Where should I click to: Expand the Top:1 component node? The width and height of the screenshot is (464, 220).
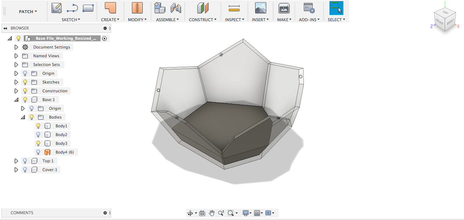click(x=16, y=161)
